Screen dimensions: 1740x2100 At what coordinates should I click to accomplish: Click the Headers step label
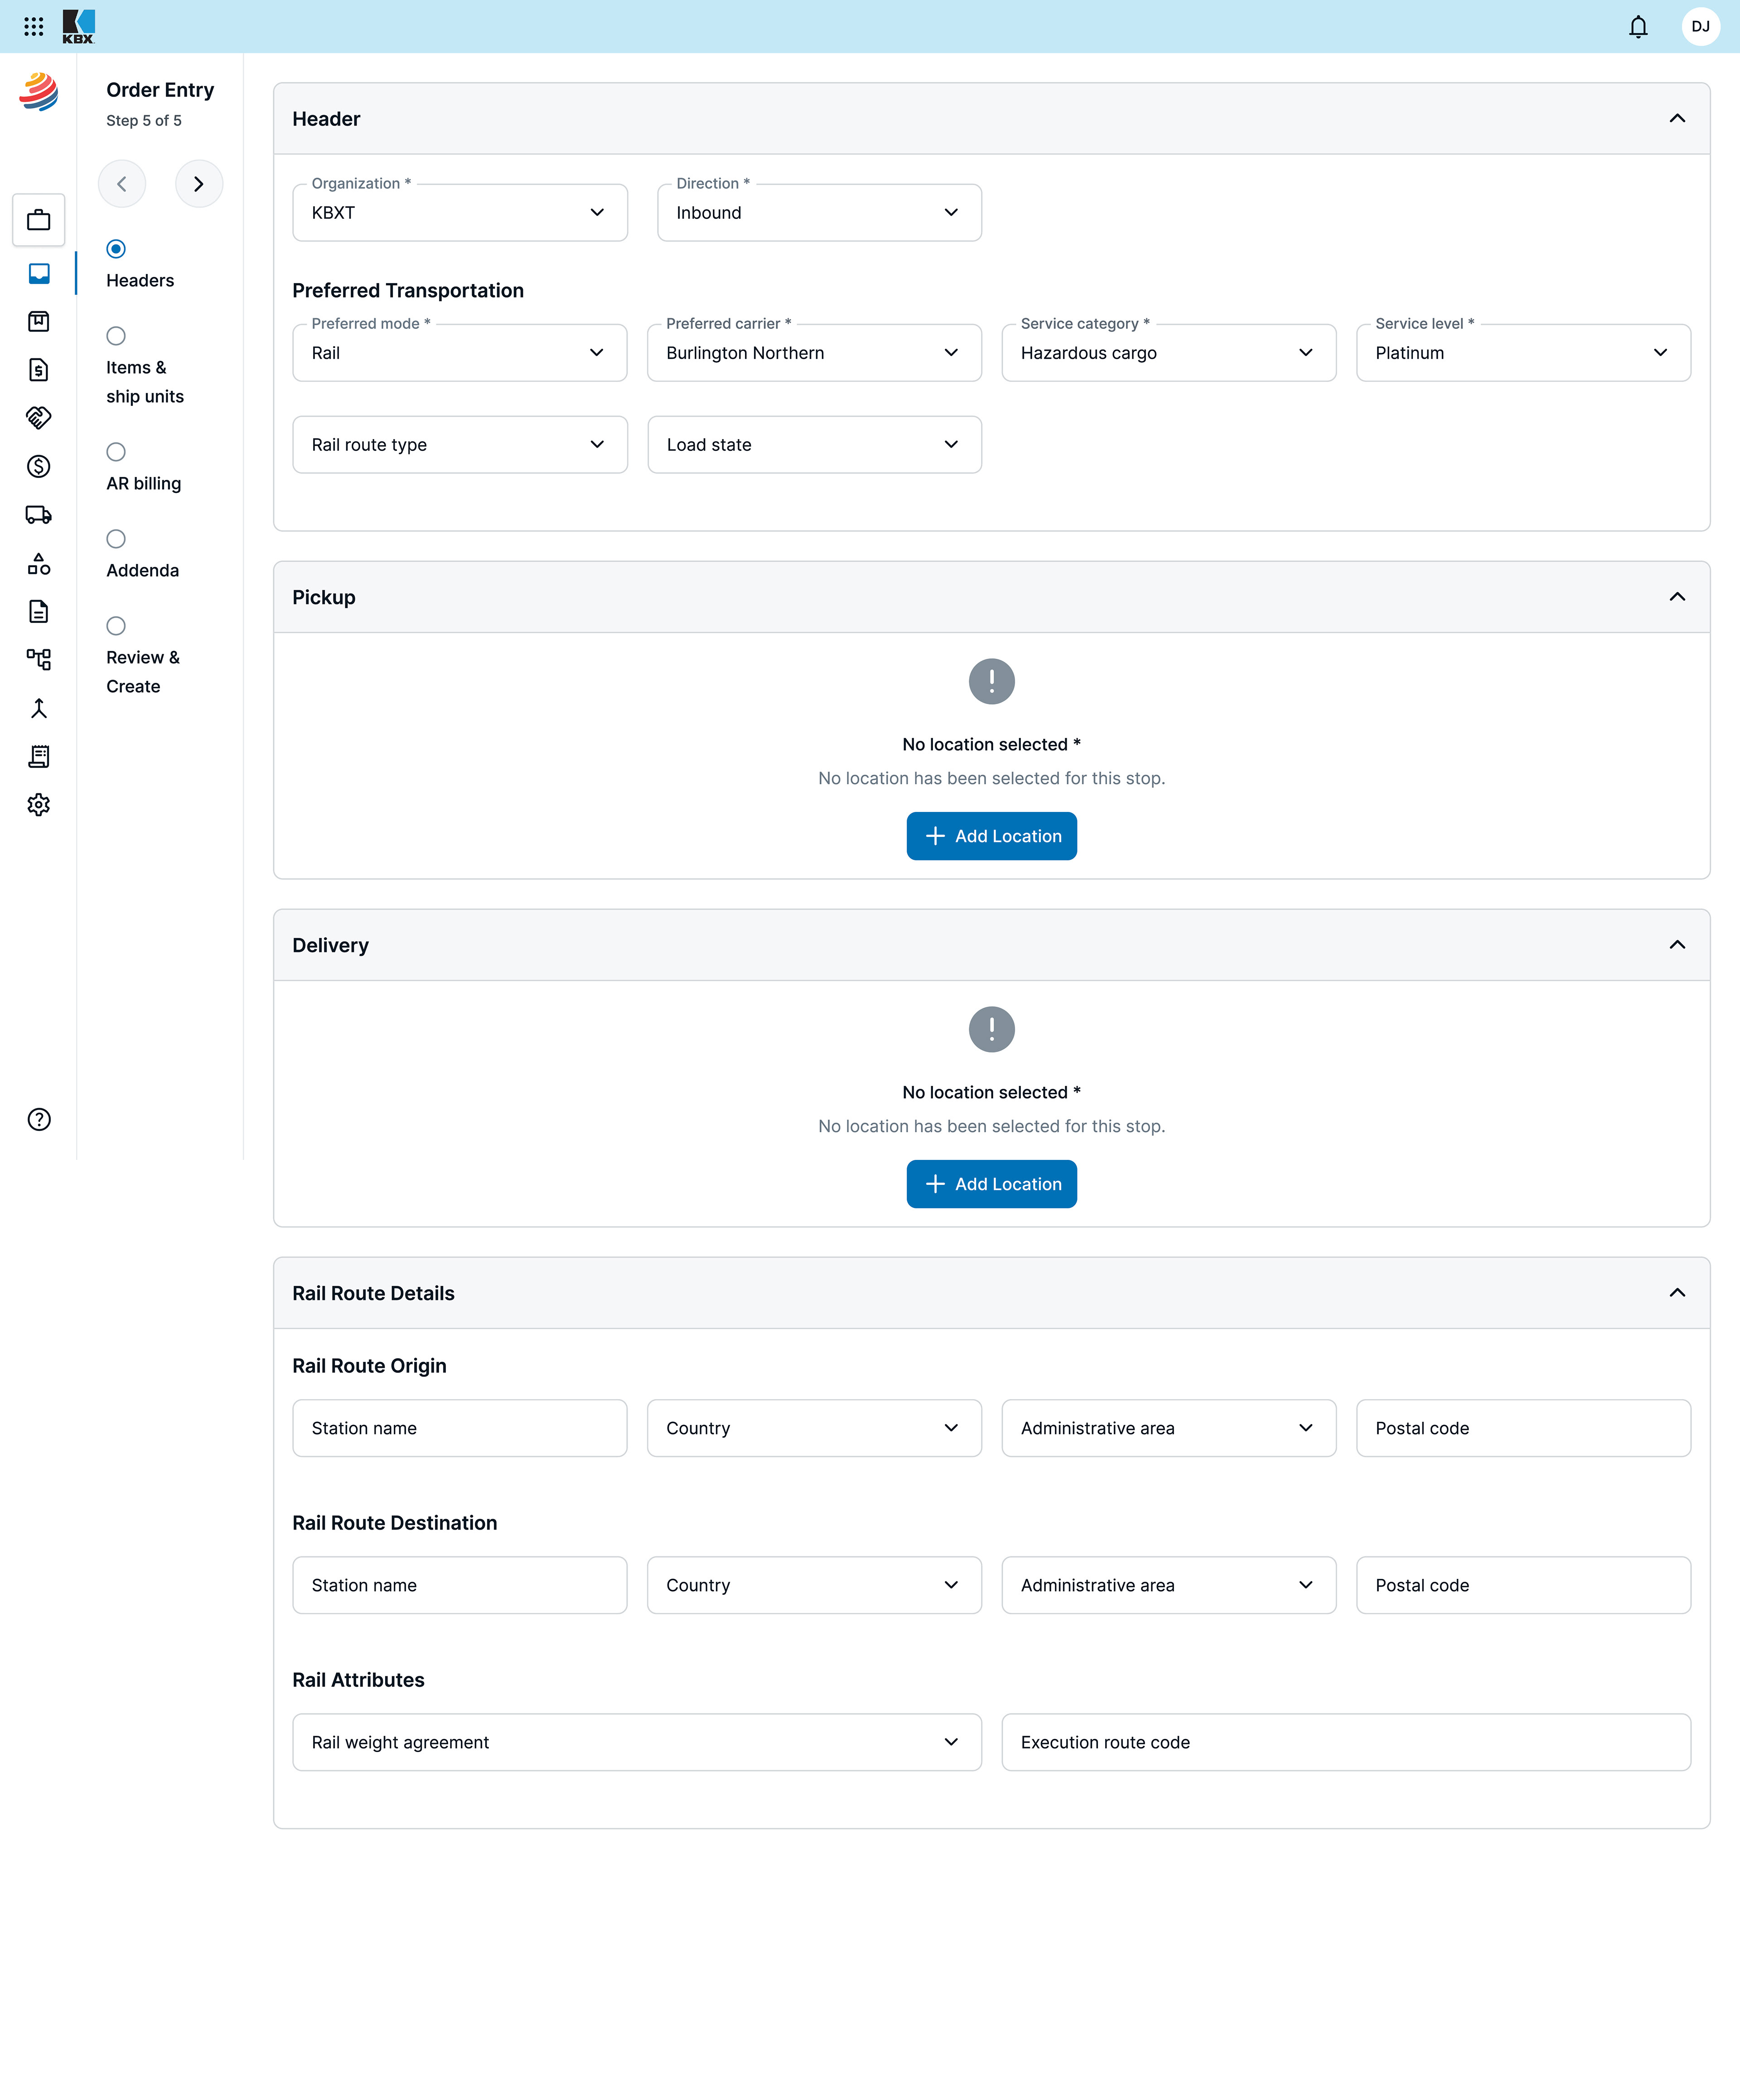pos(140,281)
